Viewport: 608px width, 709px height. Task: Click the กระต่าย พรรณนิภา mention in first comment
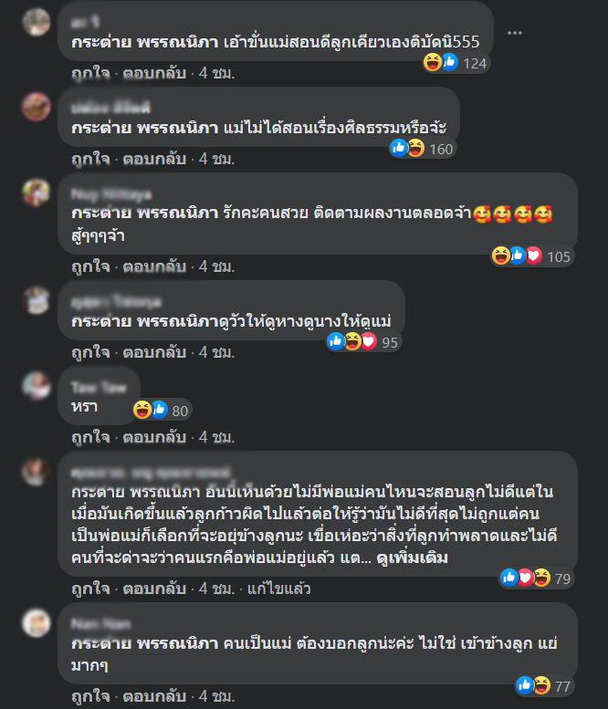145,42
